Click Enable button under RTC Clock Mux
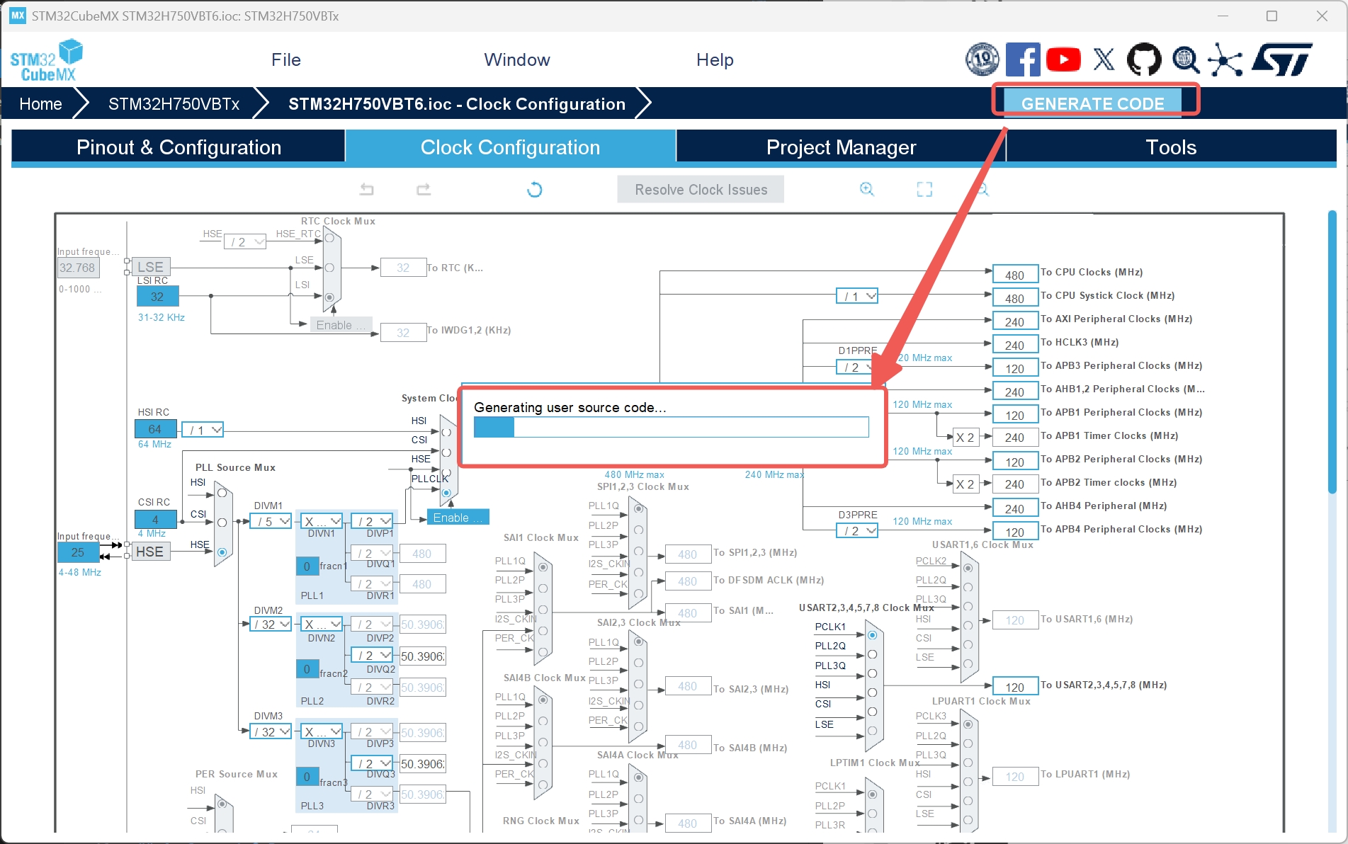 341,325
